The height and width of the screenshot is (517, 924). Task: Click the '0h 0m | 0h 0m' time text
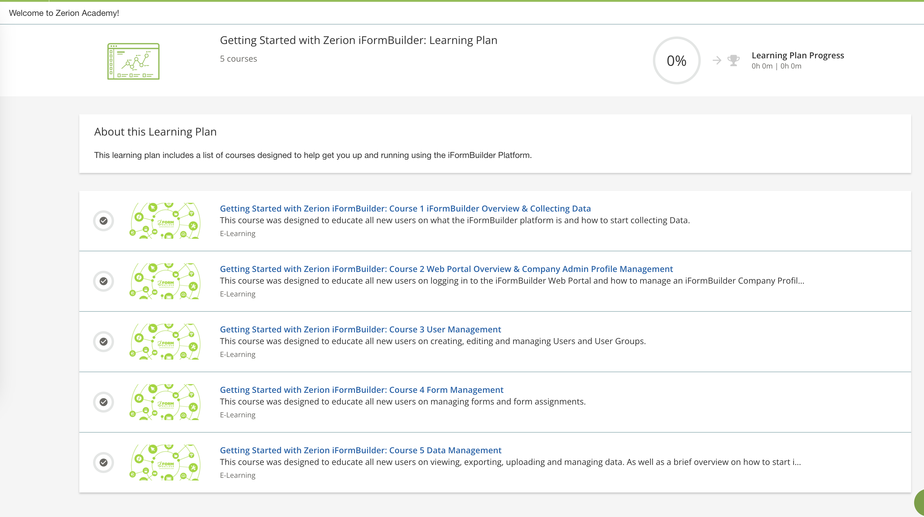(x=776, y=66)
